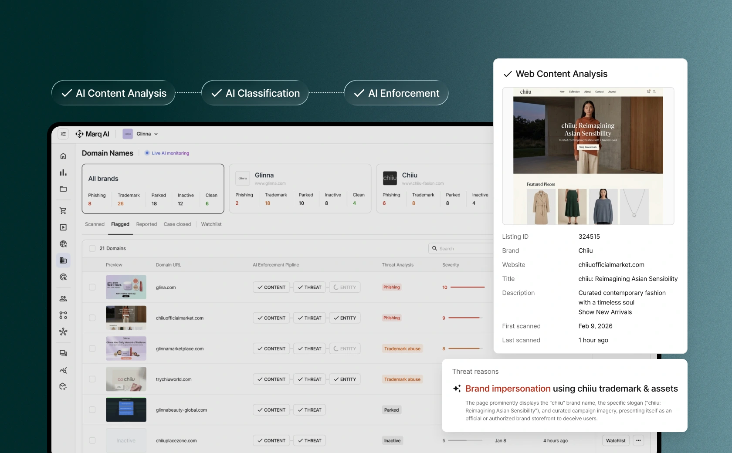Click the Glinna logo in brand card
The width and height of the screenshot is (732, 453).
click(x=243, y=178)
